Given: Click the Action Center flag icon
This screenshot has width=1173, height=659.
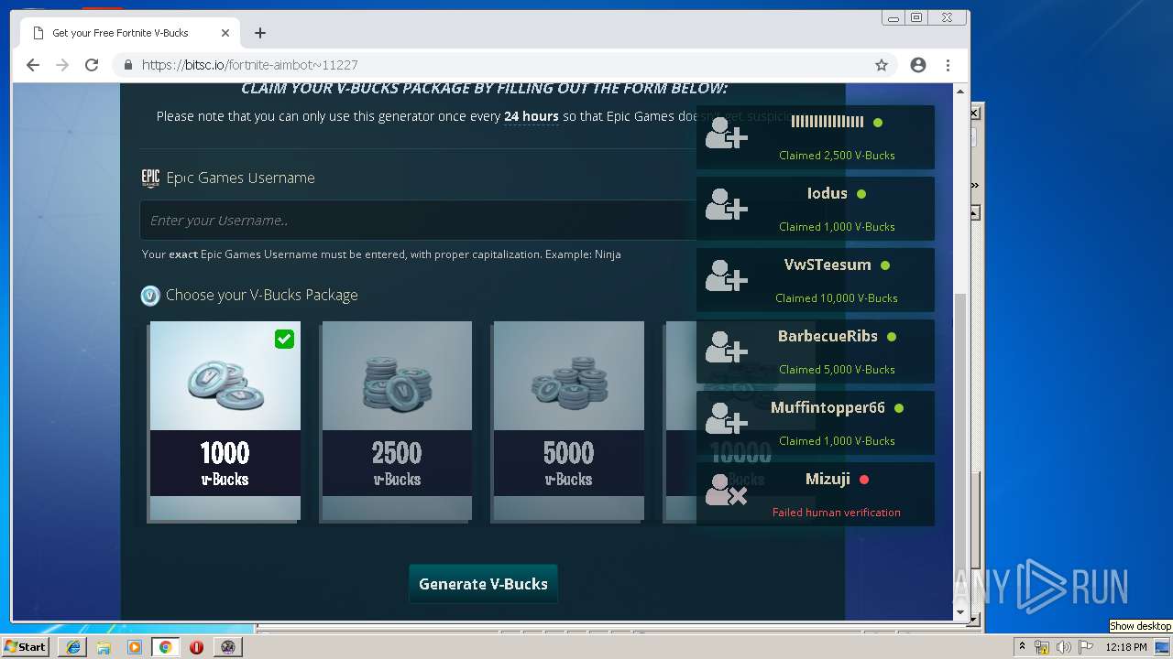Looking at the screenshot, I should pos(1086,647).
